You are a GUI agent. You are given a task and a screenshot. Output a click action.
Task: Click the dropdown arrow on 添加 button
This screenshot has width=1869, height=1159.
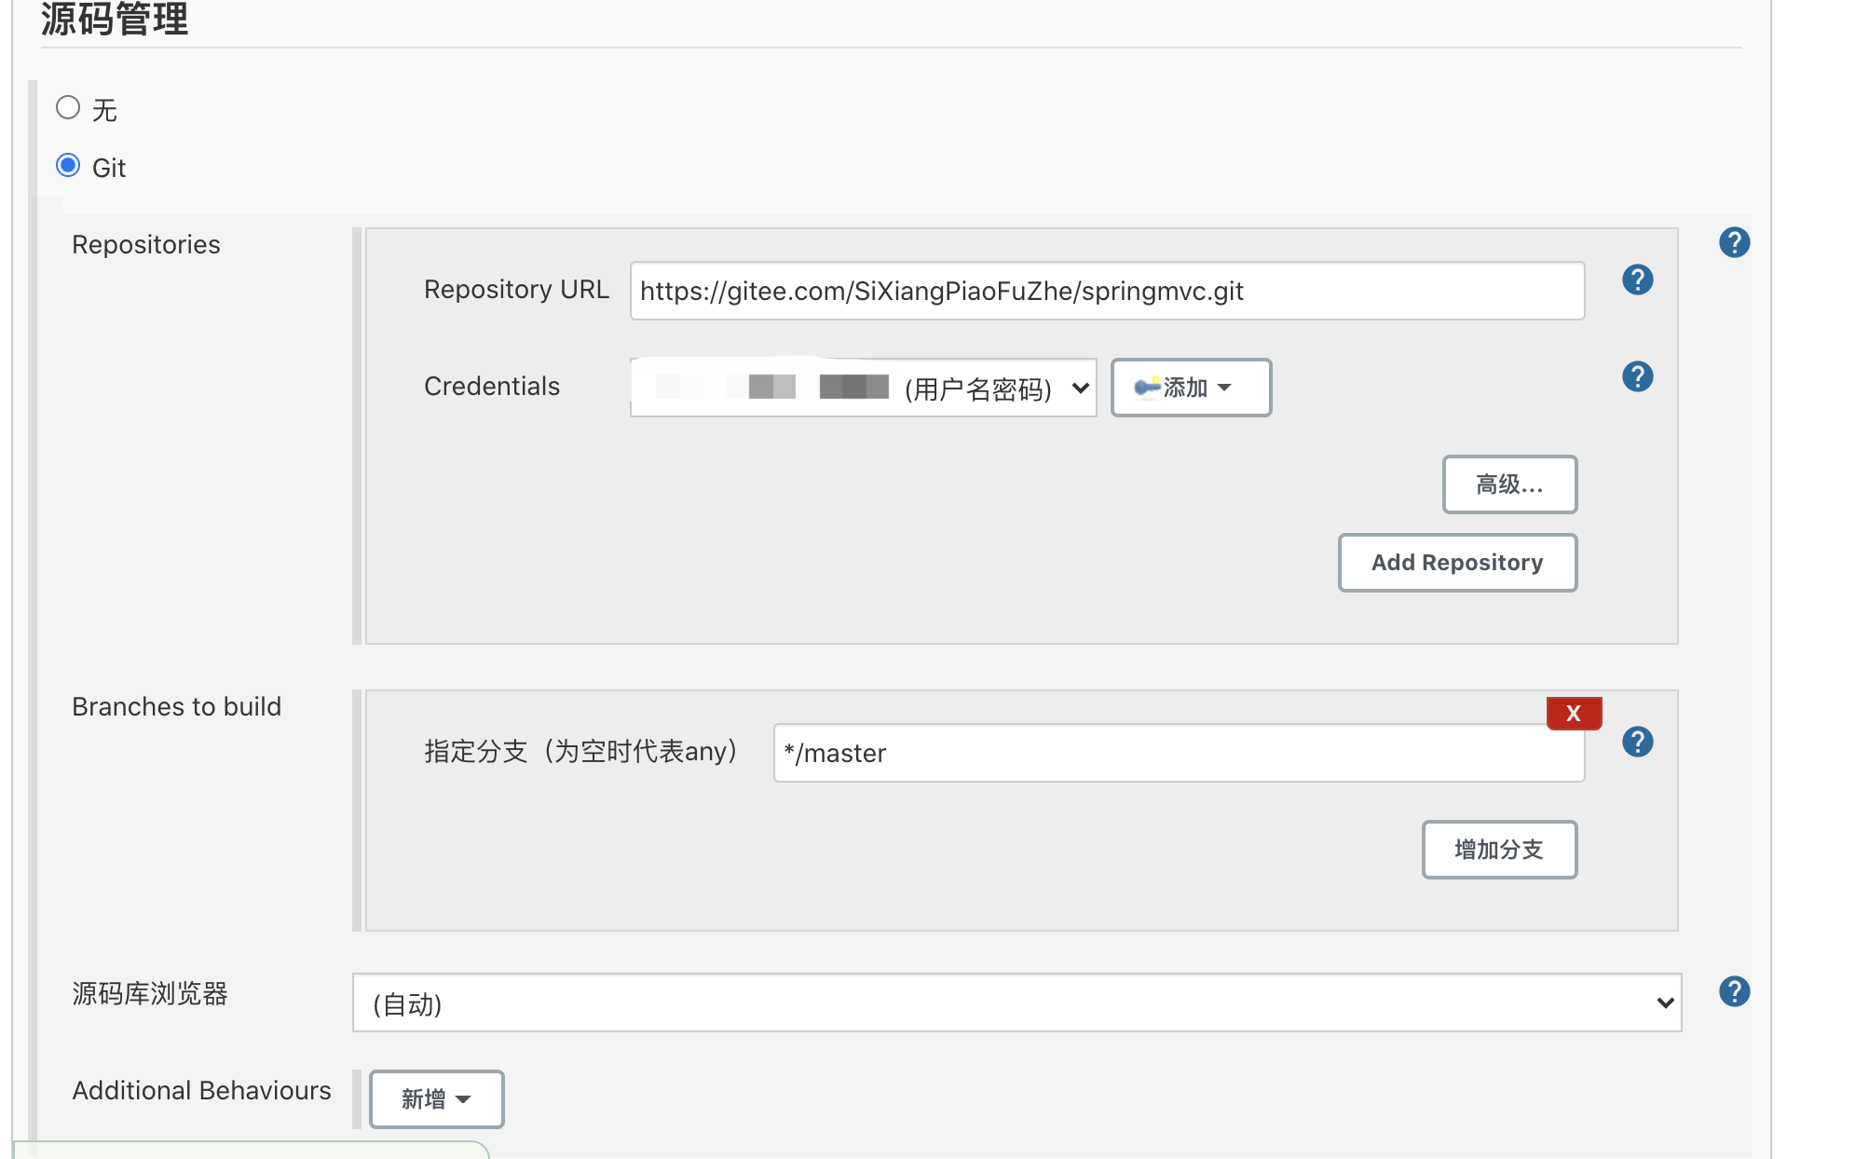pos(1225,388)
